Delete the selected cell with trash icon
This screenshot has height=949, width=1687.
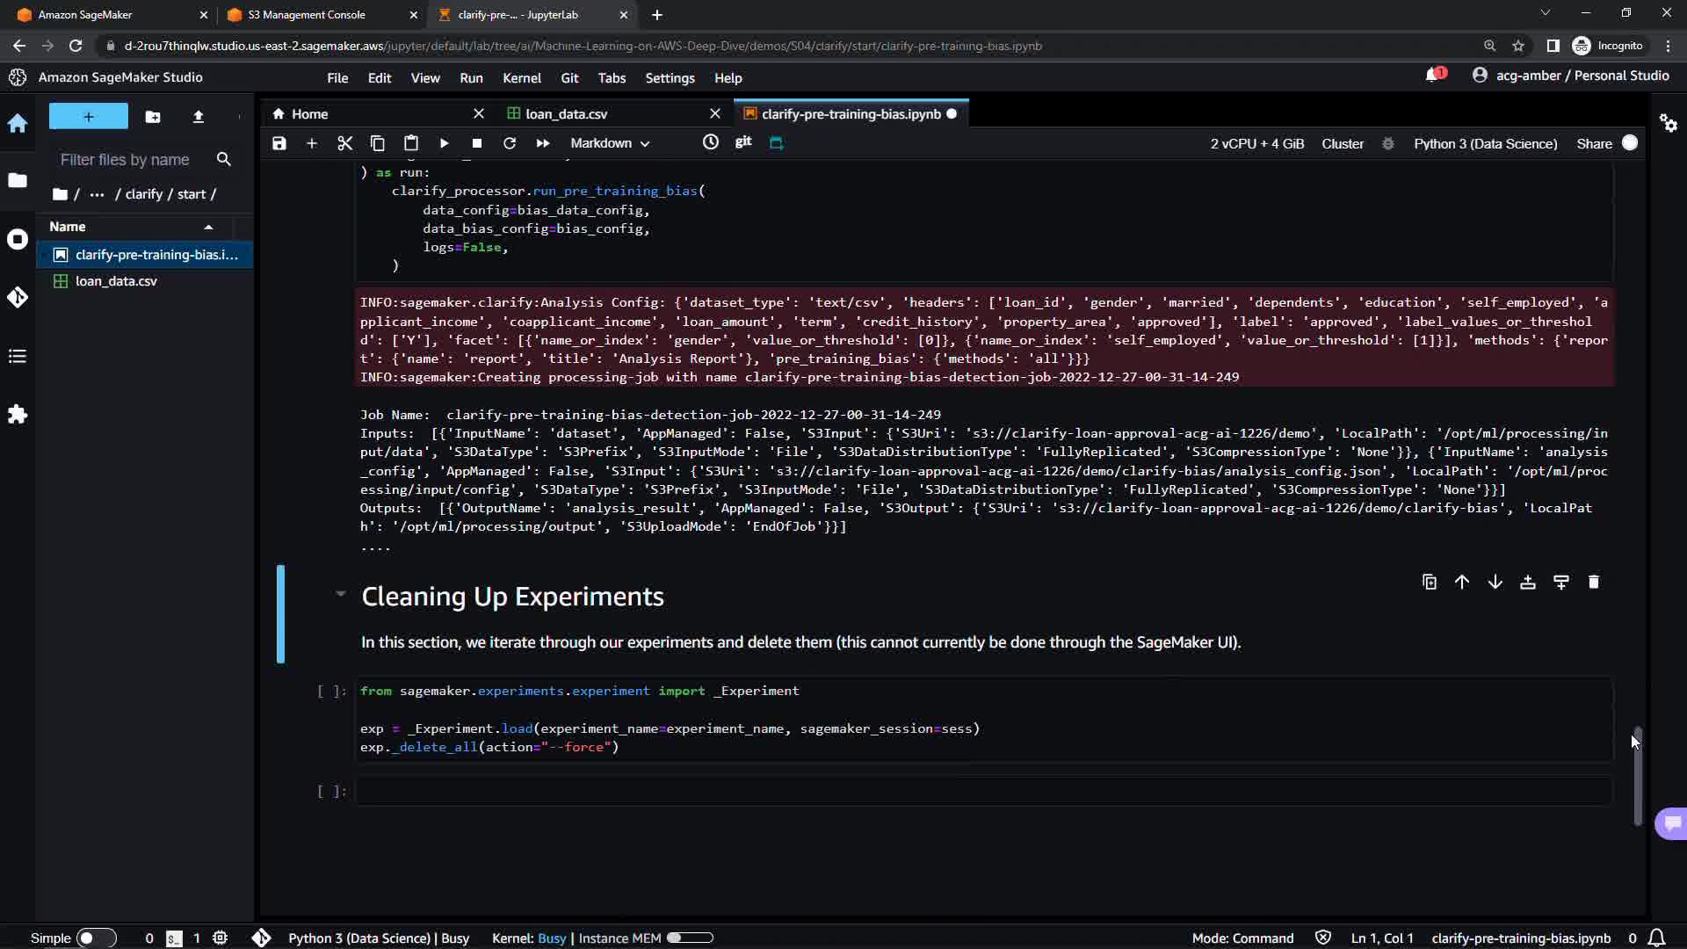1593,582
